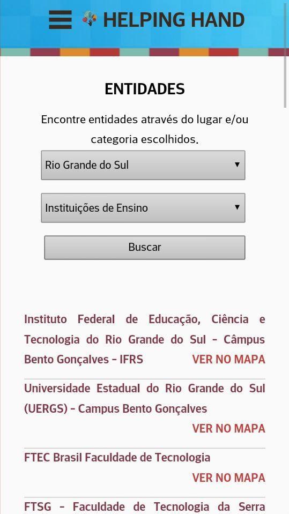Click the ENTIDADES page heading
The image size is (289, 514).
click(x=145, y=89)
